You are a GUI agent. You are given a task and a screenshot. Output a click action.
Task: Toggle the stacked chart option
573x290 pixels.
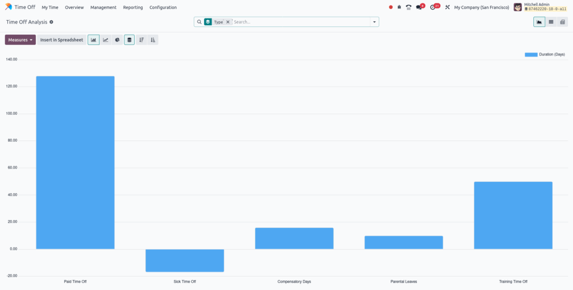129,40
